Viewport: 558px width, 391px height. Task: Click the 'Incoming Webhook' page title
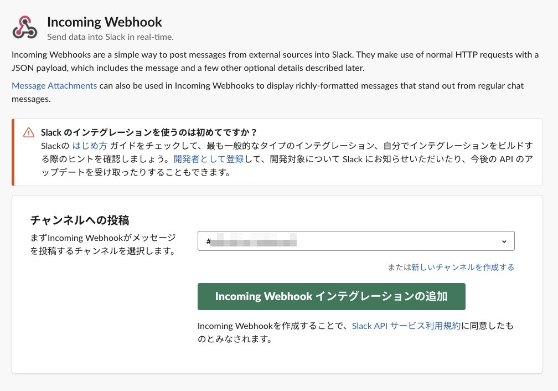click(x=105, y=22)
